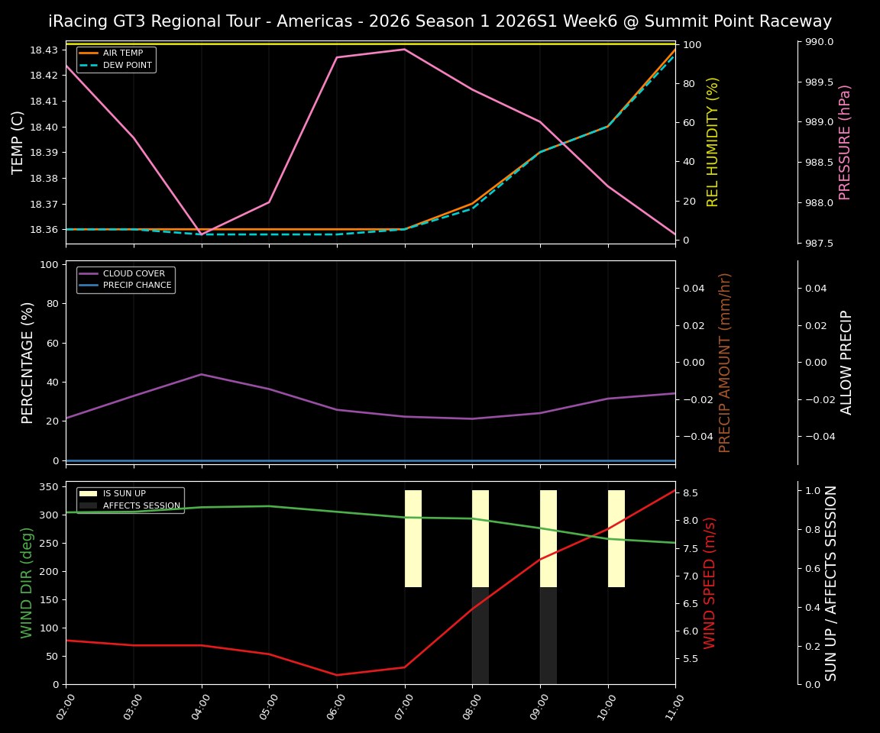Click the ALLOW PRECIP axis label
The height and width of the screenshot is (733, 880).
coord(846,362)
